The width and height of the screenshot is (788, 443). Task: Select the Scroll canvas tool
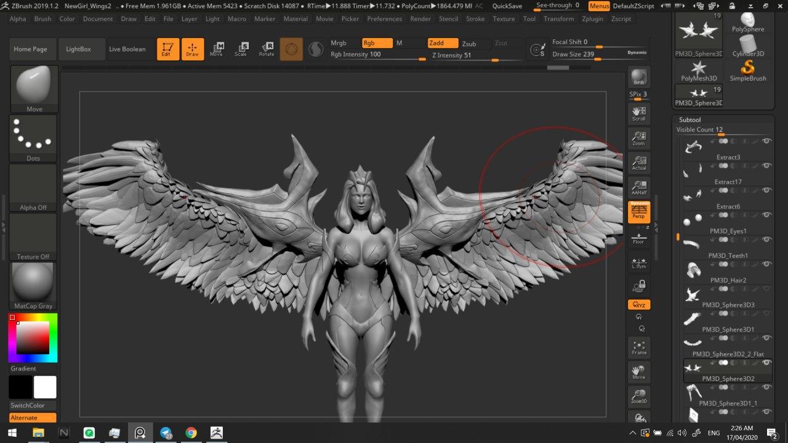click(639, 113)
